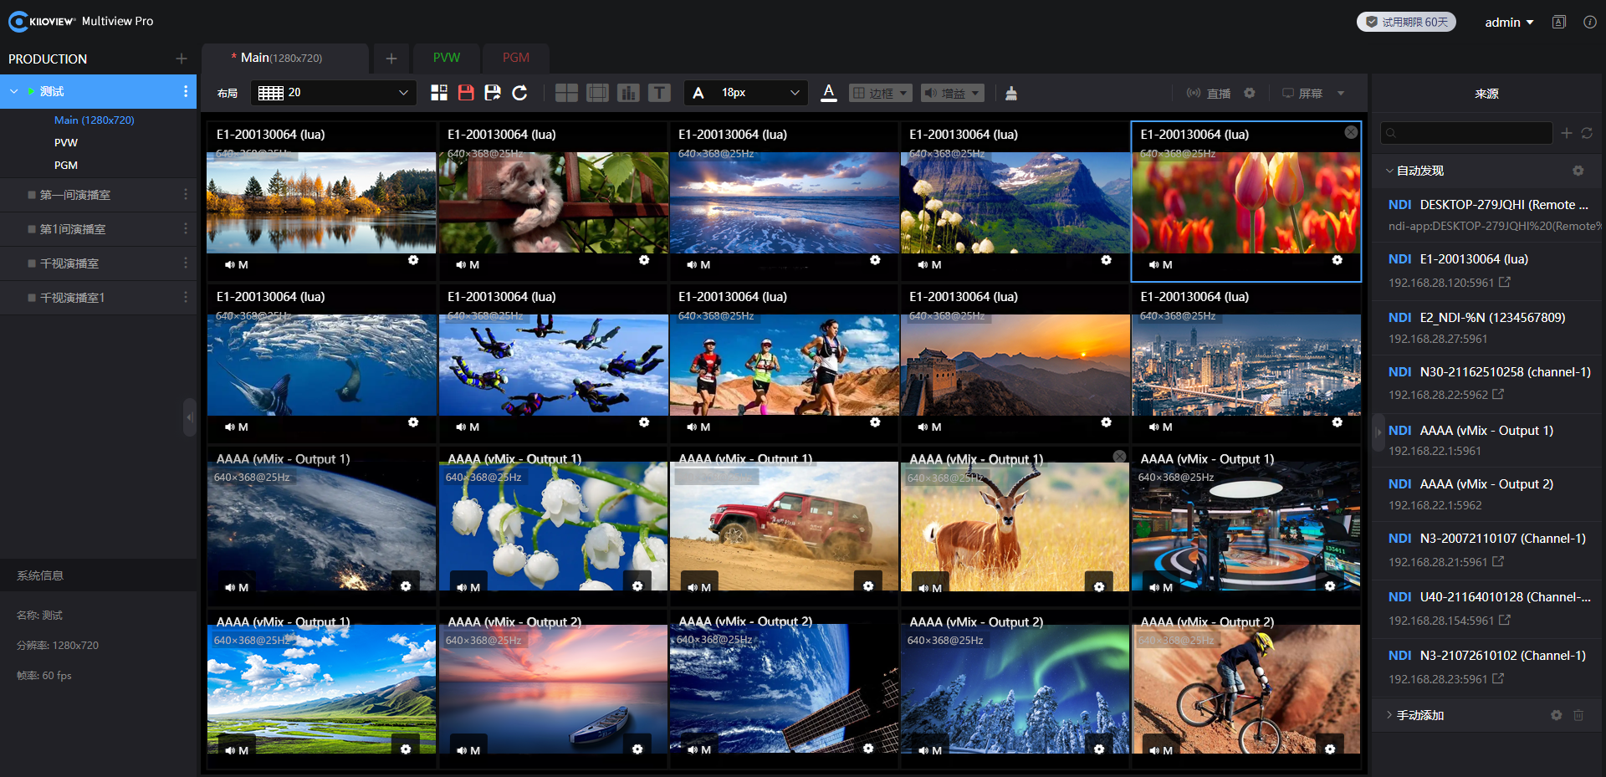Image resolution: width=1606 pixels, height=777 pixels.
Task: Click the language switch icon
Action: 1559,23
